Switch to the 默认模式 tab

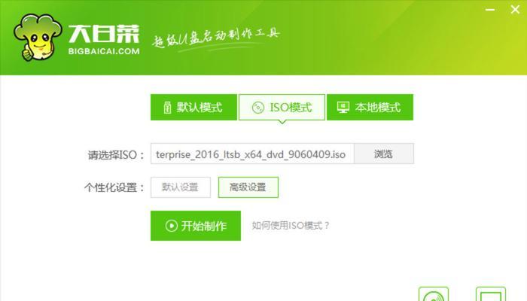coord(193,107)
